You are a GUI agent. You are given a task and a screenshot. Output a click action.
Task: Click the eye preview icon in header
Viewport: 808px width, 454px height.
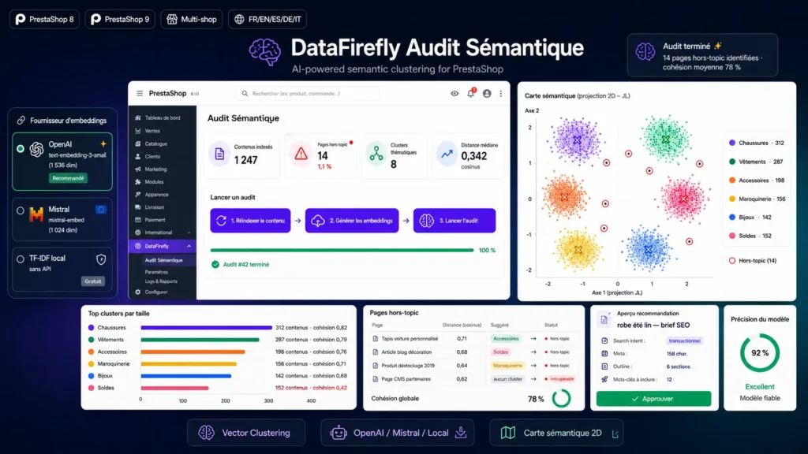point(454,93)
